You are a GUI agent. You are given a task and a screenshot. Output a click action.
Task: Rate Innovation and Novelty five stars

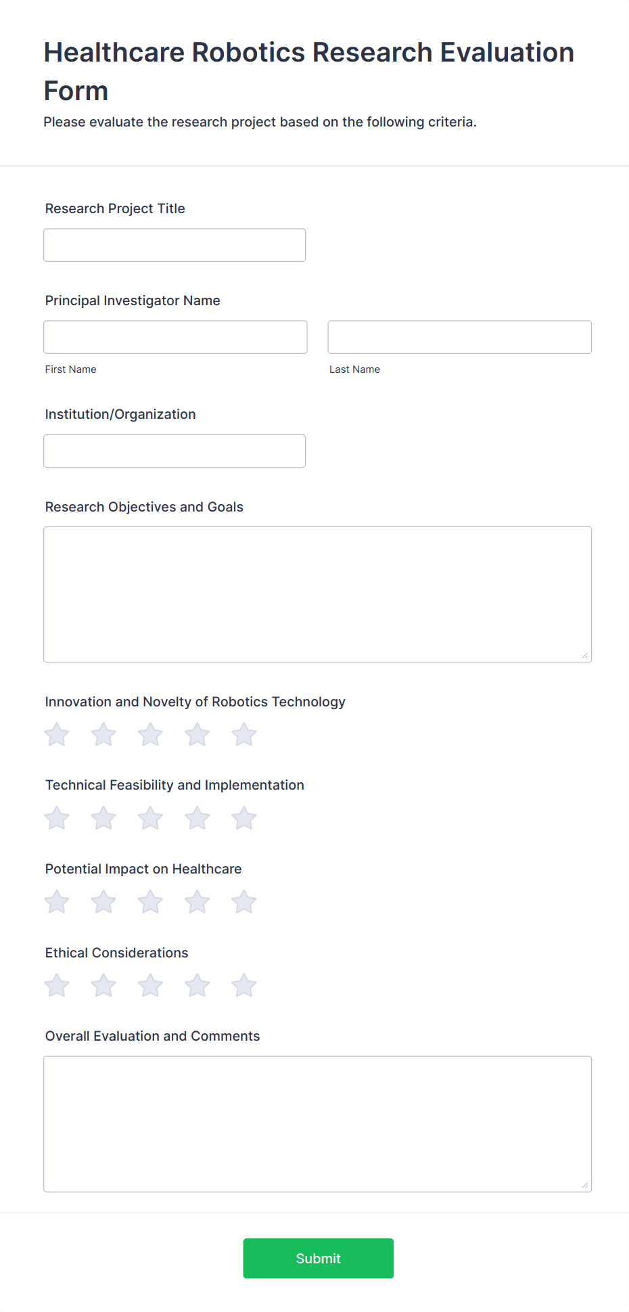(x=243, y=733)
